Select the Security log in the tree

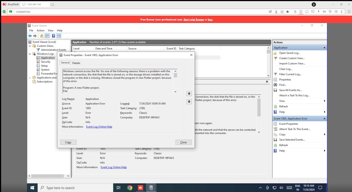pos(46,62)
